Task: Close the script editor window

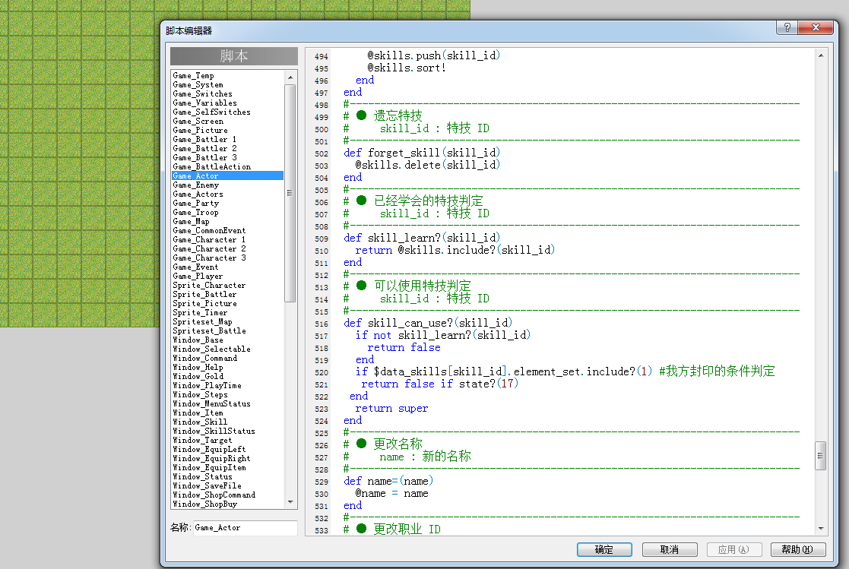Action: (x=816, y=27)
